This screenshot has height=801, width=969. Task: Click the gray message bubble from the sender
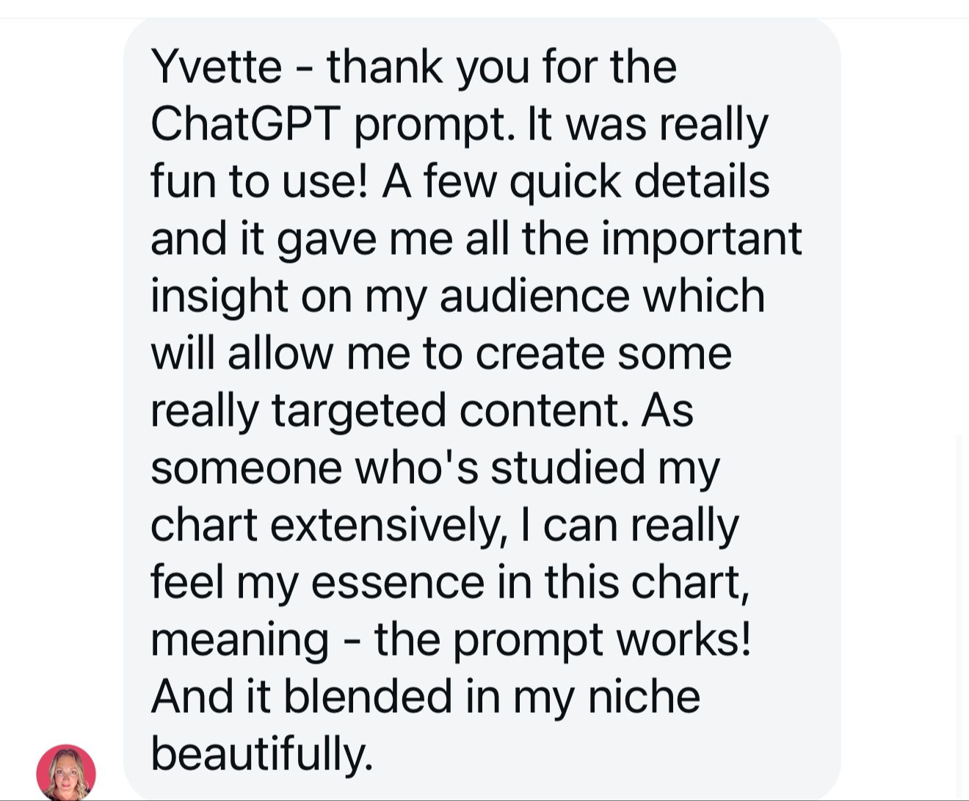tap(482, 409)
